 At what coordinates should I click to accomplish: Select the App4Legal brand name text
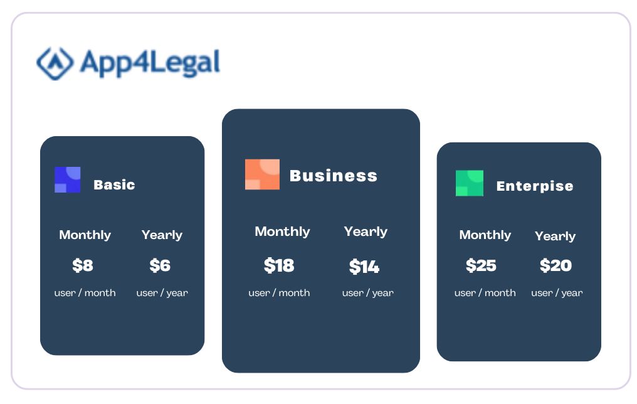pos(150,63)
